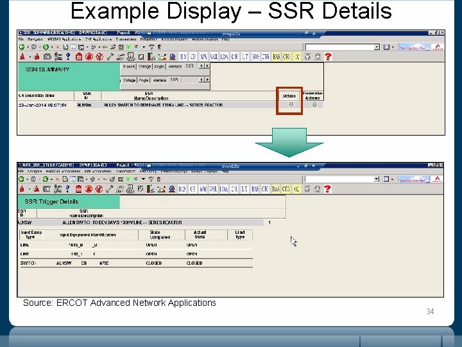Select the ALNSW SSR ID cell in SSR Summary
This screenshot has height=347, width=462.
tap(84, 105)
